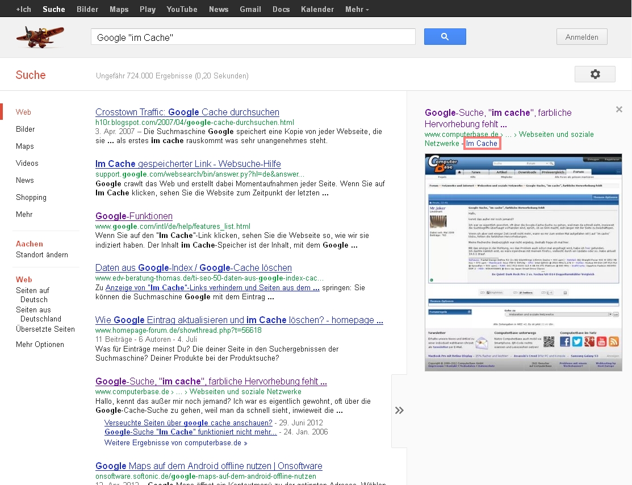Expand Mehr Optionen in sidebar

click(x=40, y=344)
